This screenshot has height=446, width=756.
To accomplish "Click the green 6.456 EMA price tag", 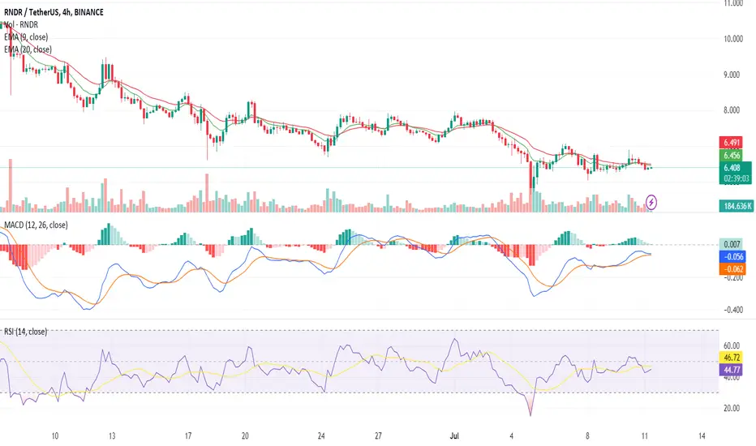I will 730,155.
